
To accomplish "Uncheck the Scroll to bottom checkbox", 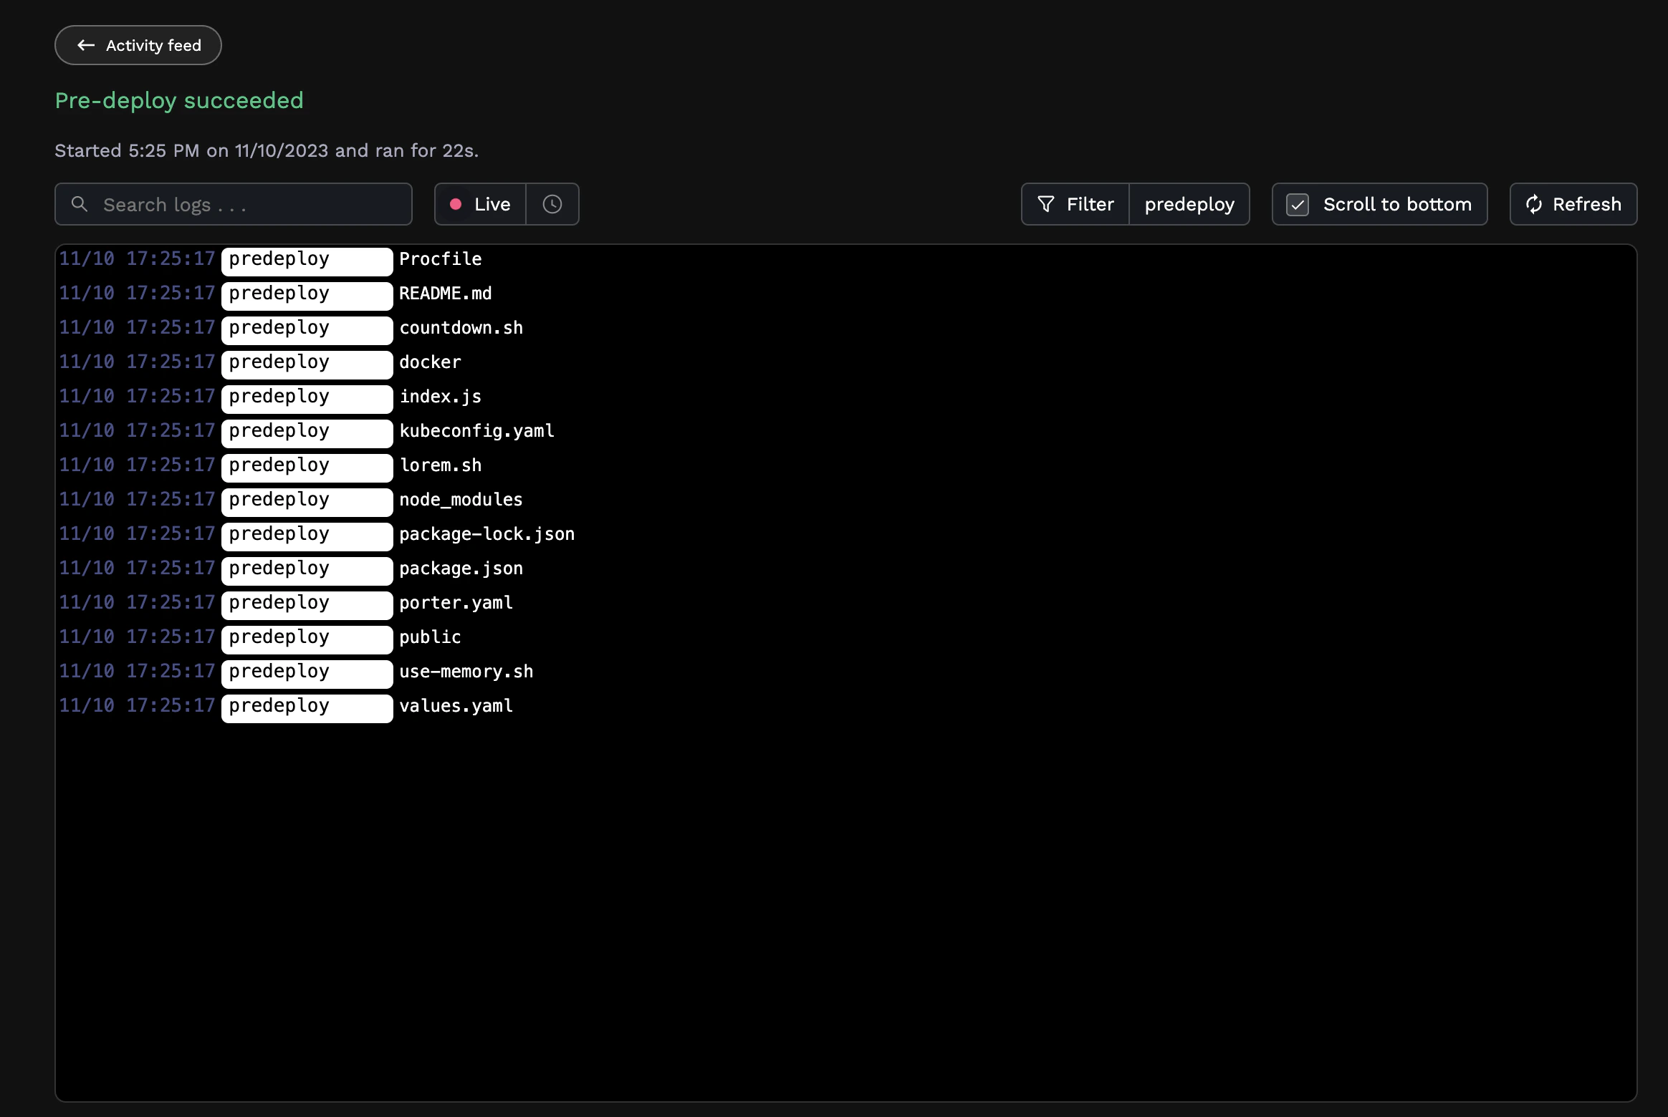I will pos(1298,204).
